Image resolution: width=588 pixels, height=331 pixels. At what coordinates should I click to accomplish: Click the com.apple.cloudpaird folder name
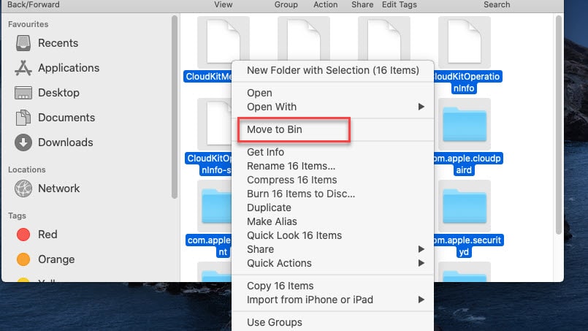coord(467,164)
